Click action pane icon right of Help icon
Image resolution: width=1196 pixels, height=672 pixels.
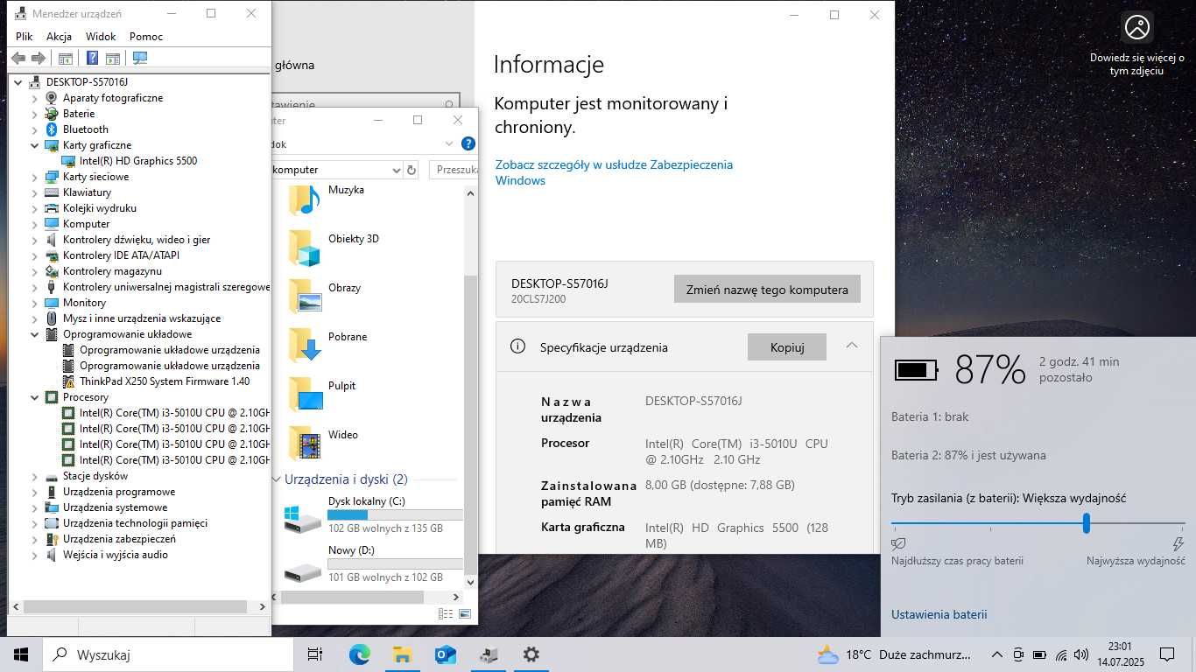pyautogui.click(x=113, y=58)
